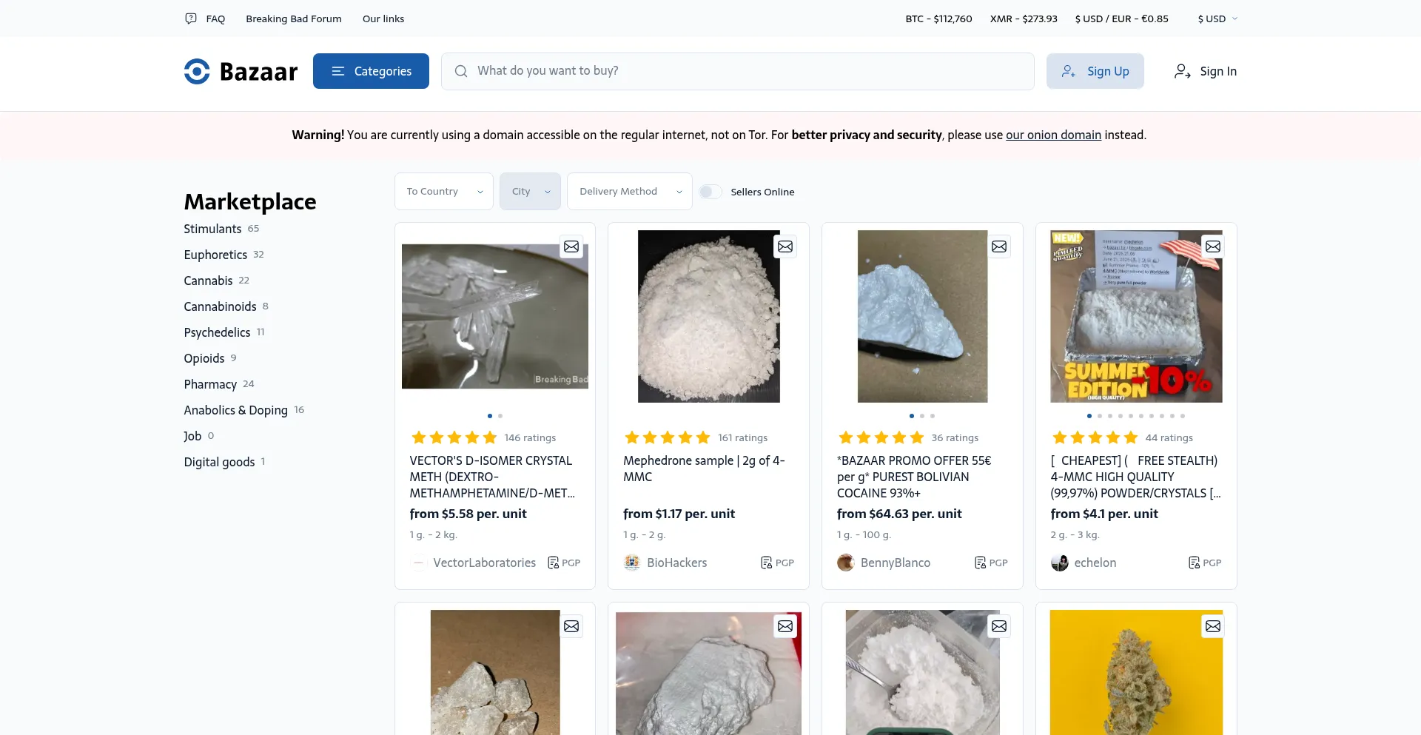
Task: Select second image dot on BennyBlanco's listing
Action: pos(922,416)
